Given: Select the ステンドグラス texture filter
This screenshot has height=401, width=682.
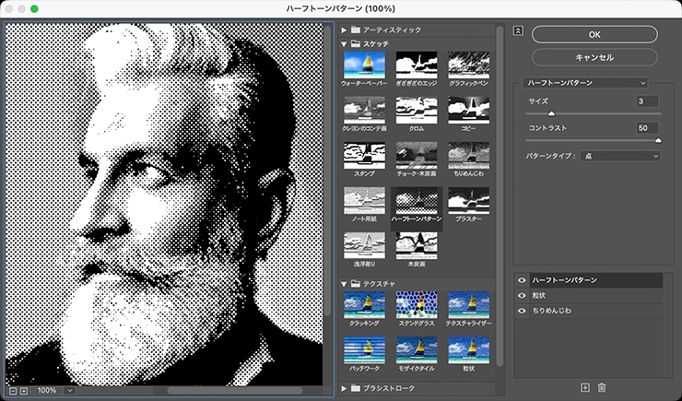Looking at the screenshot, I should pos(416,304).
